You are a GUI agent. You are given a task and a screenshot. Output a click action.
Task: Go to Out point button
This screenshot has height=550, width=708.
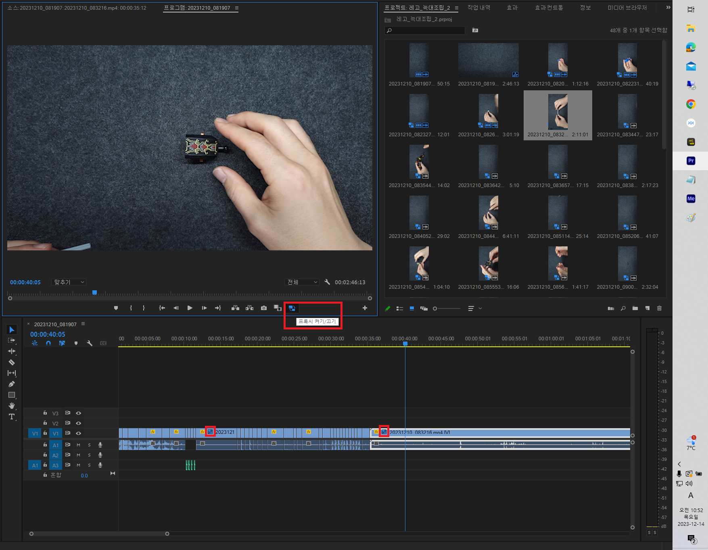click(x=218, y=308)
